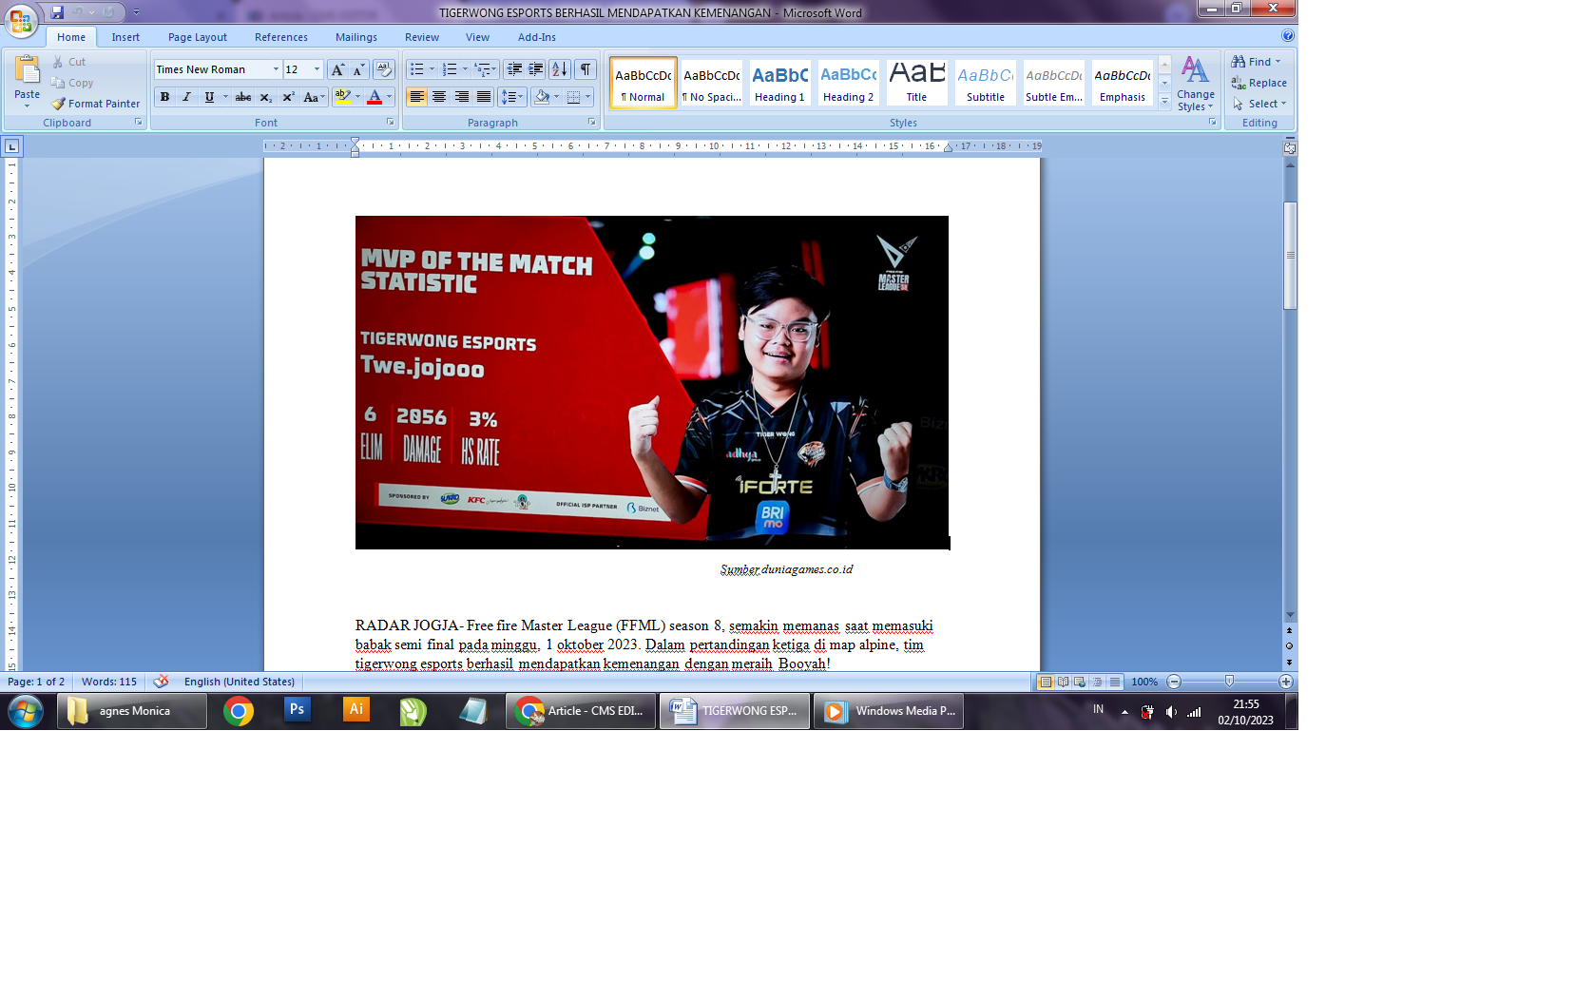Increase paragraph indent
Image resolution: width=1595 pixels, height=981 pixels.
pyautogui.click(x=536, y=69)
